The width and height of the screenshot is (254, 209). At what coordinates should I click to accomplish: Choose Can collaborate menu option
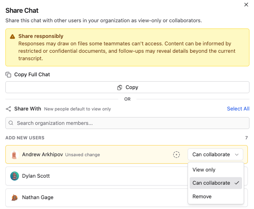tap(216, 183)
